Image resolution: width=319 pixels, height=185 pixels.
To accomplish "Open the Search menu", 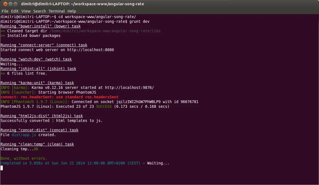I will pos(39,11).
